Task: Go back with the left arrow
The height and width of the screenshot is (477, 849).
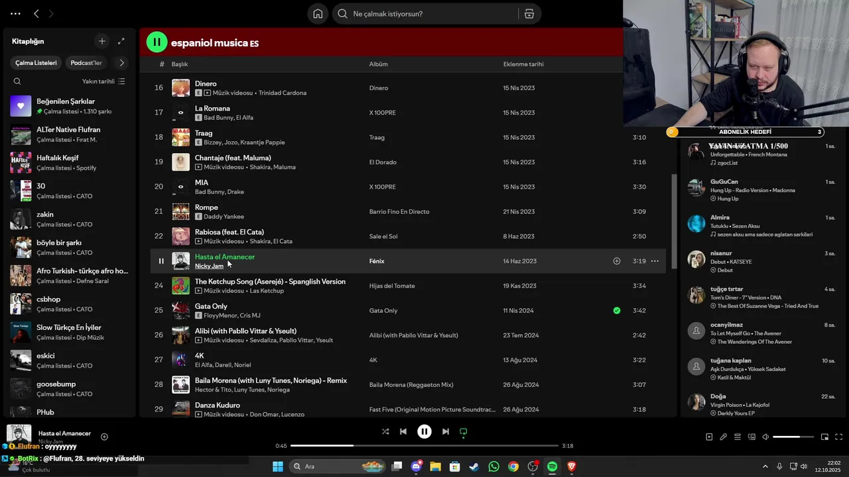Action: (36, 13)
